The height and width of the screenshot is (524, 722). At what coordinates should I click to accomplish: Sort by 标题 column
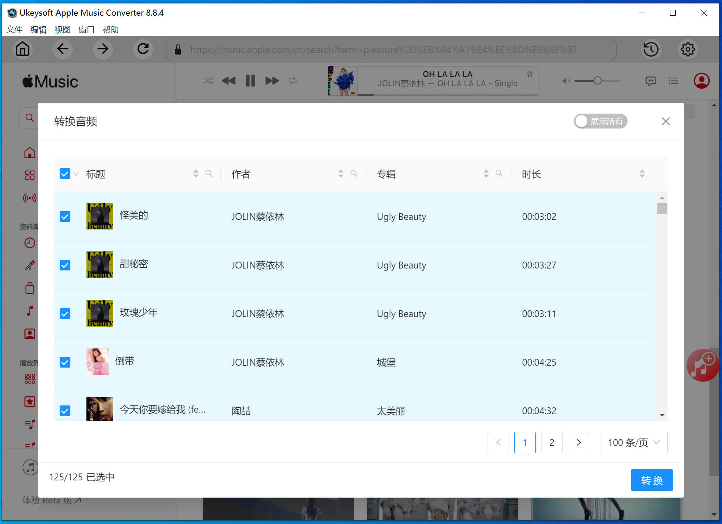tap(196, 174)
